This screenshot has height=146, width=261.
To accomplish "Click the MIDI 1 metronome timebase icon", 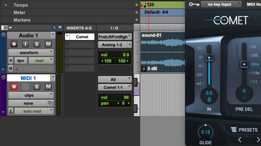I will 11,111.
